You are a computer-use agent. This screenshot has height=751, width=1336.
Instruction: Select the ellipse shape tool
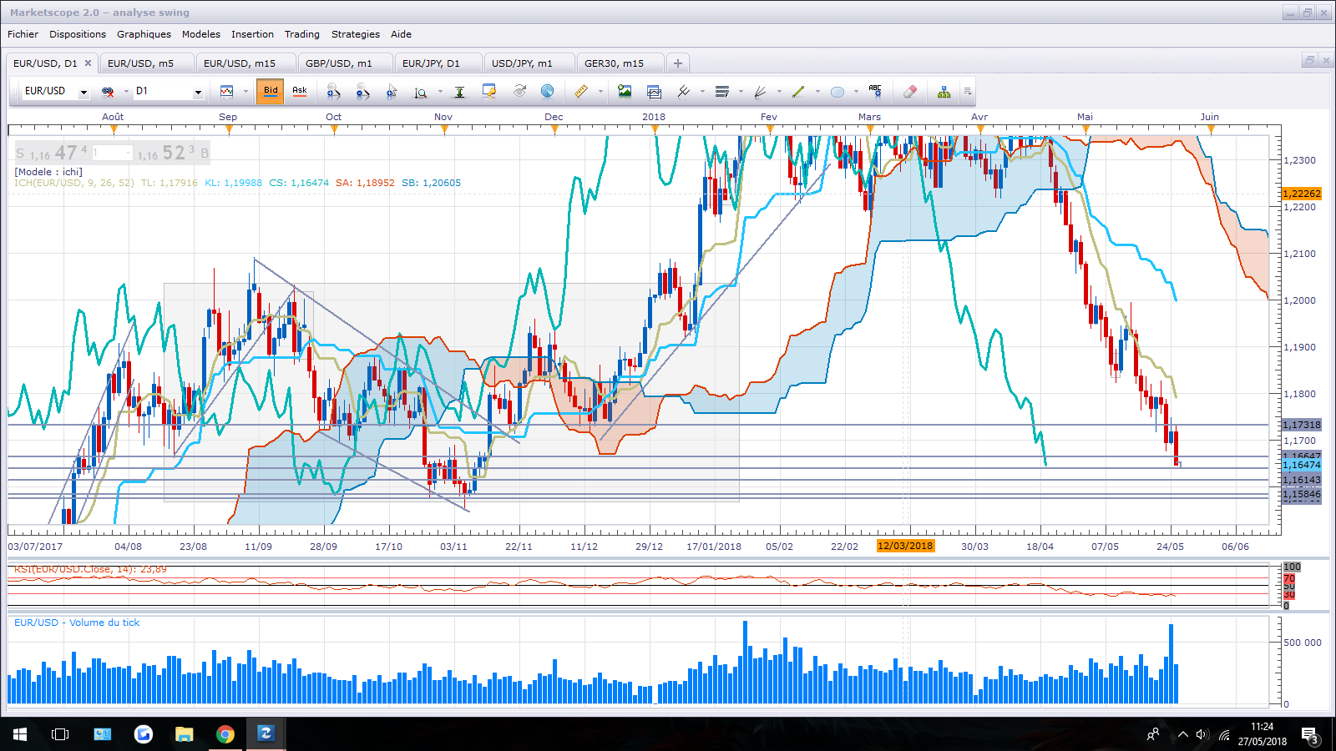pos(838,92)
